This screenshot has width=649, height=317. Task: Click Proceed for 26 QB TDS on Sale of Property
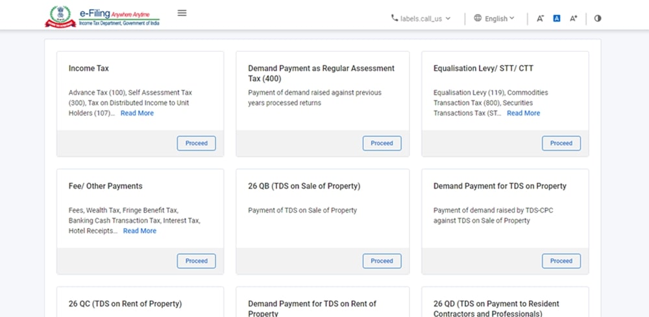pos(382,261)
